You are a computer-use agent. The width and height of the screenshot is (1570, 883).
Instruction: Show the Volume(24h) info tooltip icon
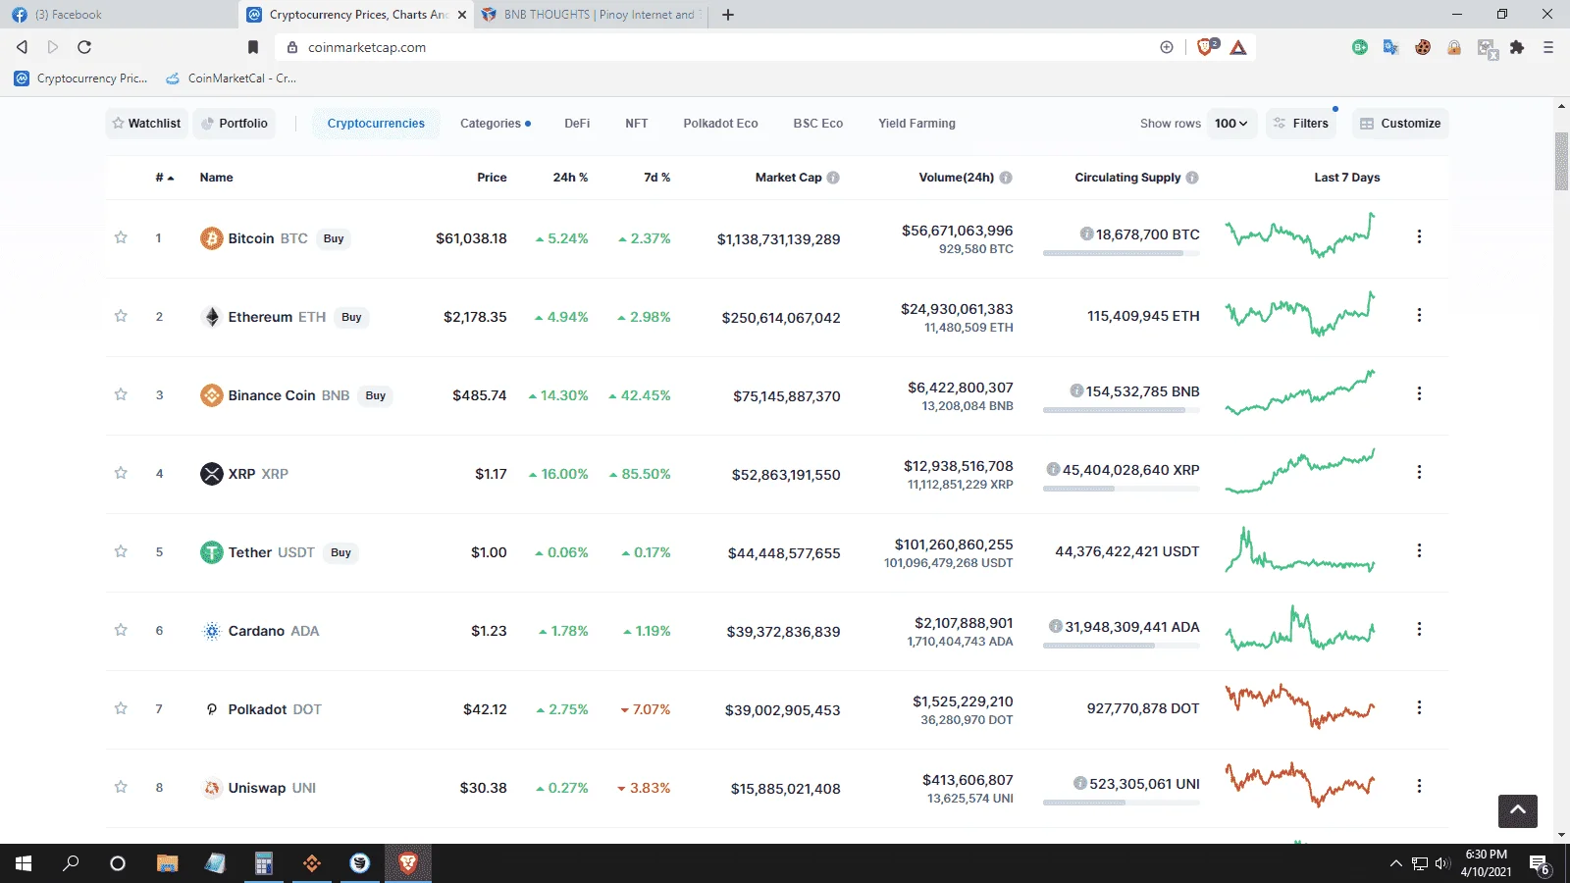click(1006, 178)
